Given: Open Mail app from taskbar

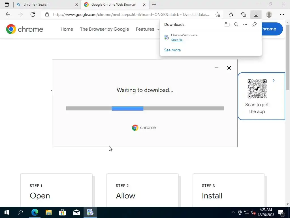Looking at the screenshot, I should 76,212.
